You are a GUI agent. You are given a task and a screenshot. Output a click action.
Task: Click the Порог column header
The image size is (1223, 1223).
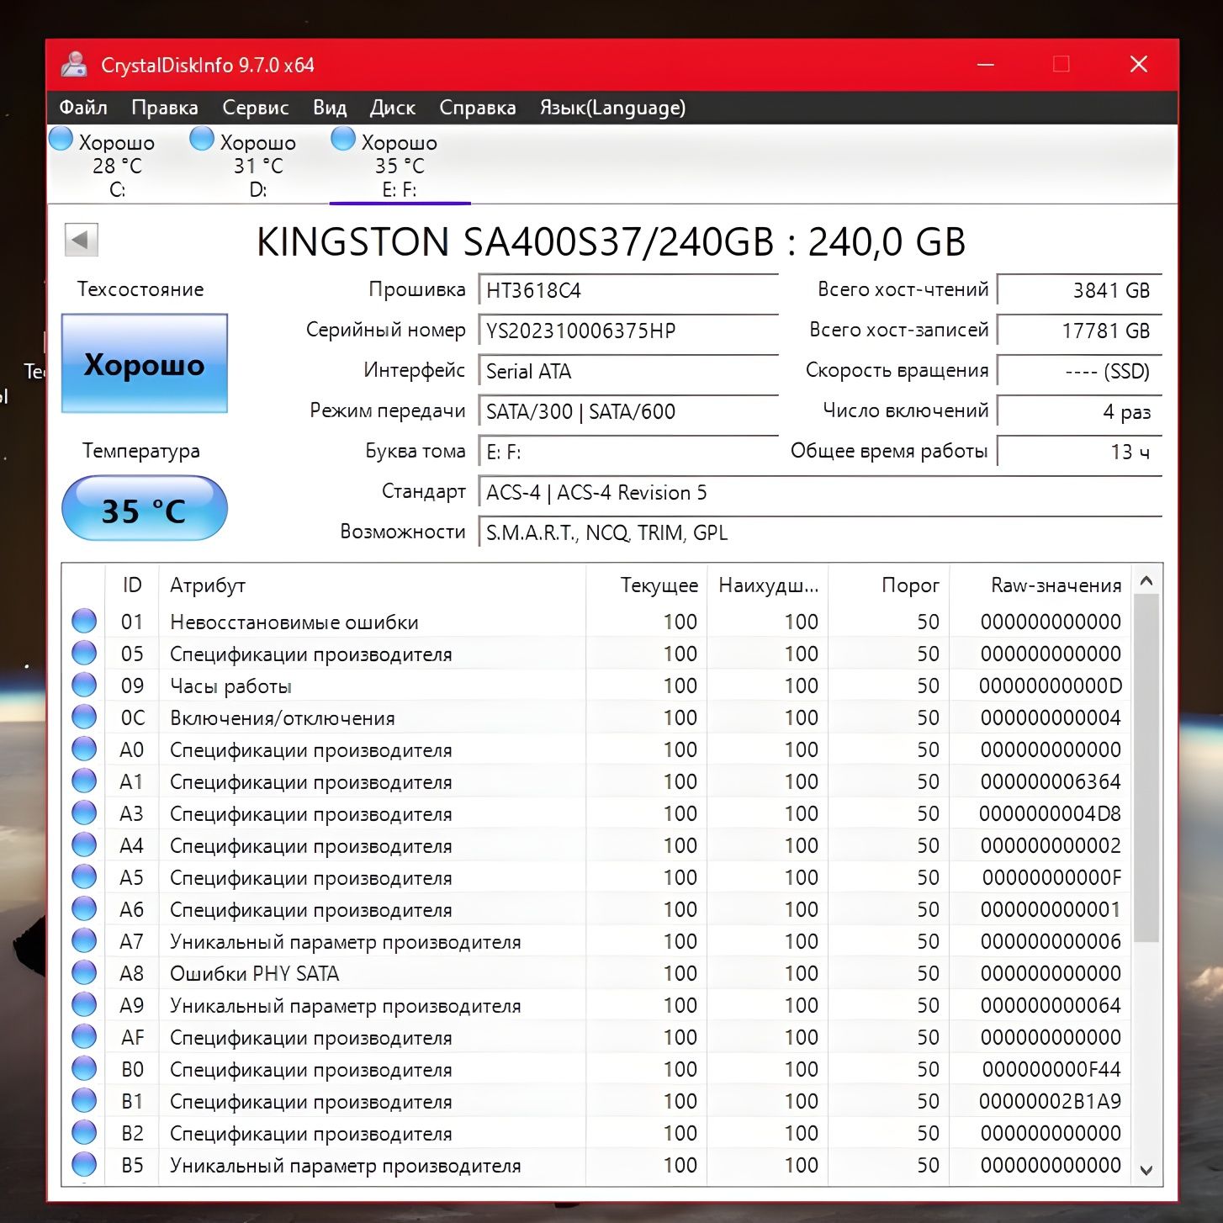(x=889, y=585)
